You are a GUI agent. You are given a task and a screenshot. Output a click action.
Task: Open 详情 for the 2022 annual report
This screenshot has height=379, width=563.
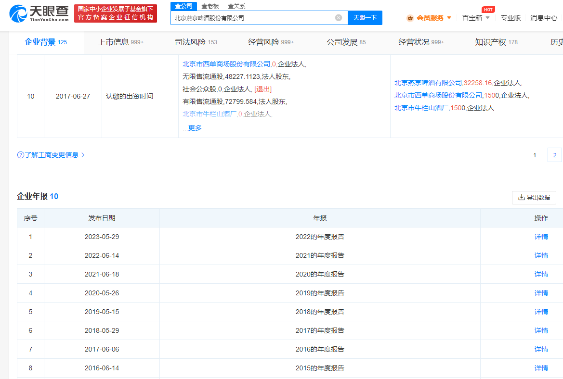click(x=541, y=237)
